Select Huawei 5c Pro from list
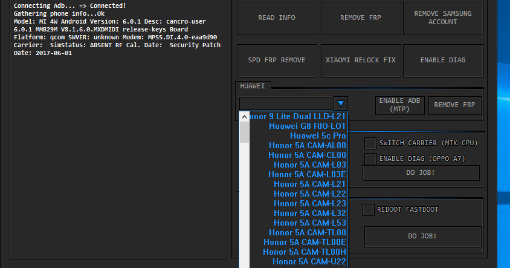510x268 pixels. click(x=299, y=136)
